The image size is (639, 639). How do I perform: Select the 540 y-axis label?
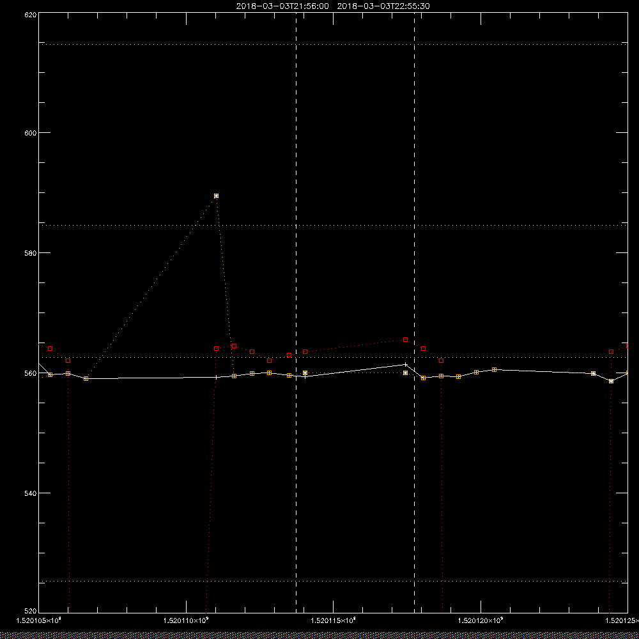coord(31,493)
